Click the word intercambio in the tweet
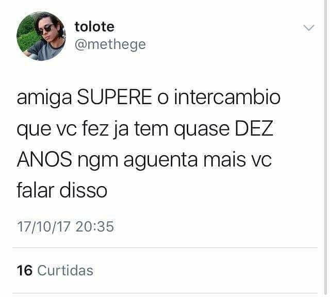The image size is (330, 297). pyautogui.click(x=227, y=97)
